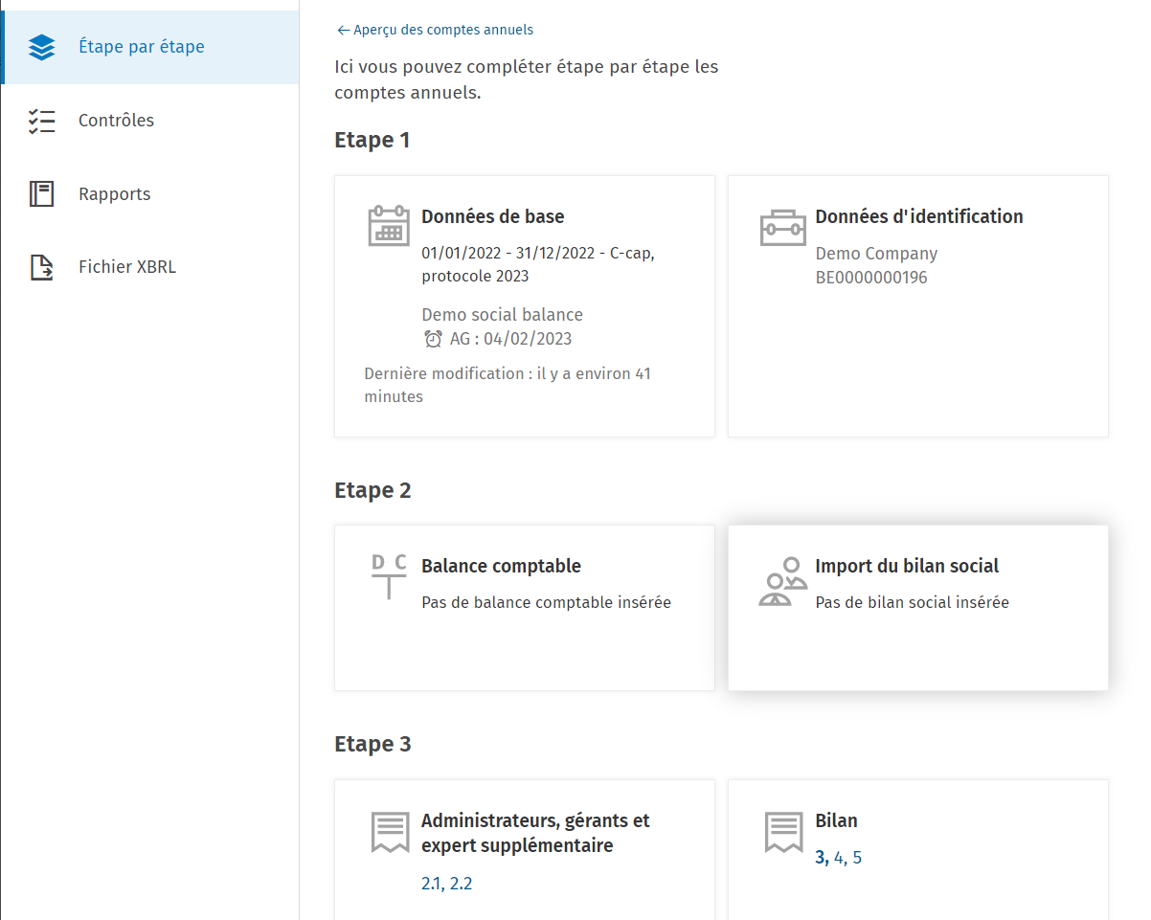Click the checklist icon next to Contrôles
The height and width of the screenshot is (920, 1151).
[x=42, y=121]
